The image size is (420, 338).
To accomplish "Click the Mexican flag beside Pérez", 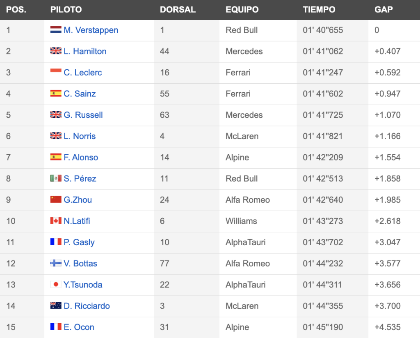I will pyautogui.click(x=56, y=178).
